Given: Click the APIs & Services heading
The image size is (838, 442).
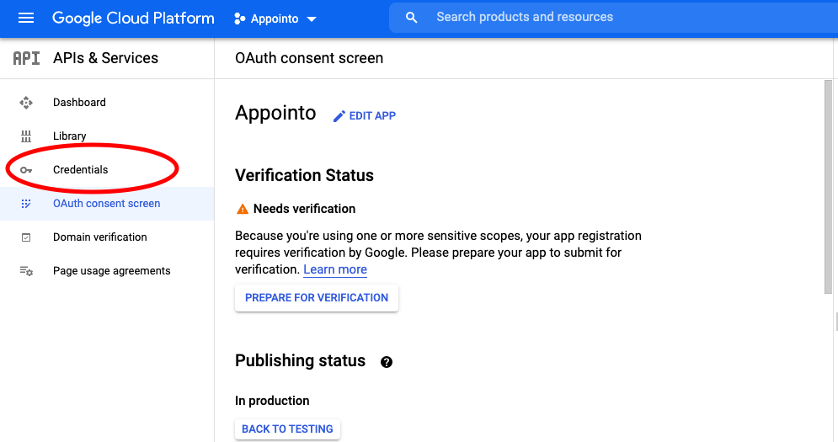Looking at the screenshot, I should [x=105, y=58].
